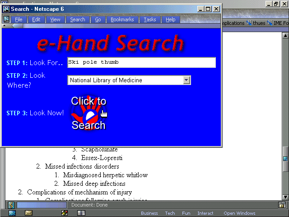Expand the Look Where dropdown arrow
Image resolution: width=289 pixels, height=217 pixels.
coord(186,80)
